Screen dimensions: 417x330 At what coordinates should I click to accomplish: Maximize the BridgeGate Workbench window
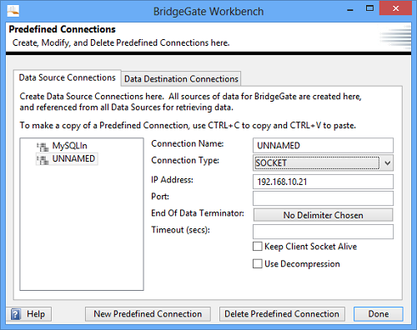tap(369, 8)
